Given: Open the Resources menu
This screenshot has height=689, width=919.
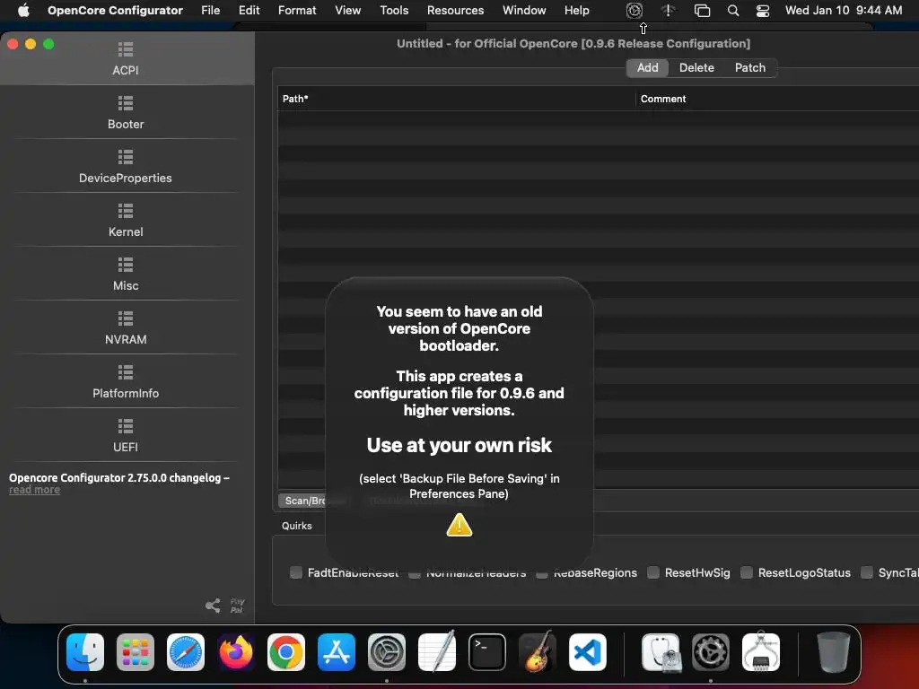Looking at the screenshot, I should coord(455,11).
